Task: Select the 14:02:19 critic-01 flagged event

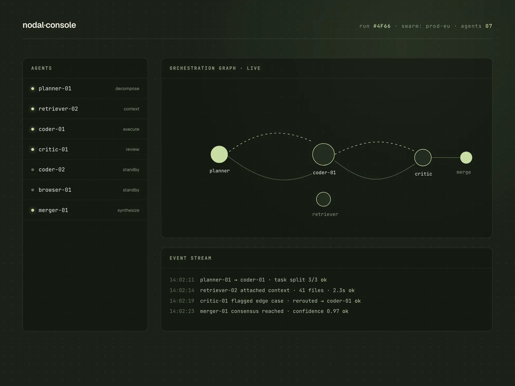Action: coord(265,301)
